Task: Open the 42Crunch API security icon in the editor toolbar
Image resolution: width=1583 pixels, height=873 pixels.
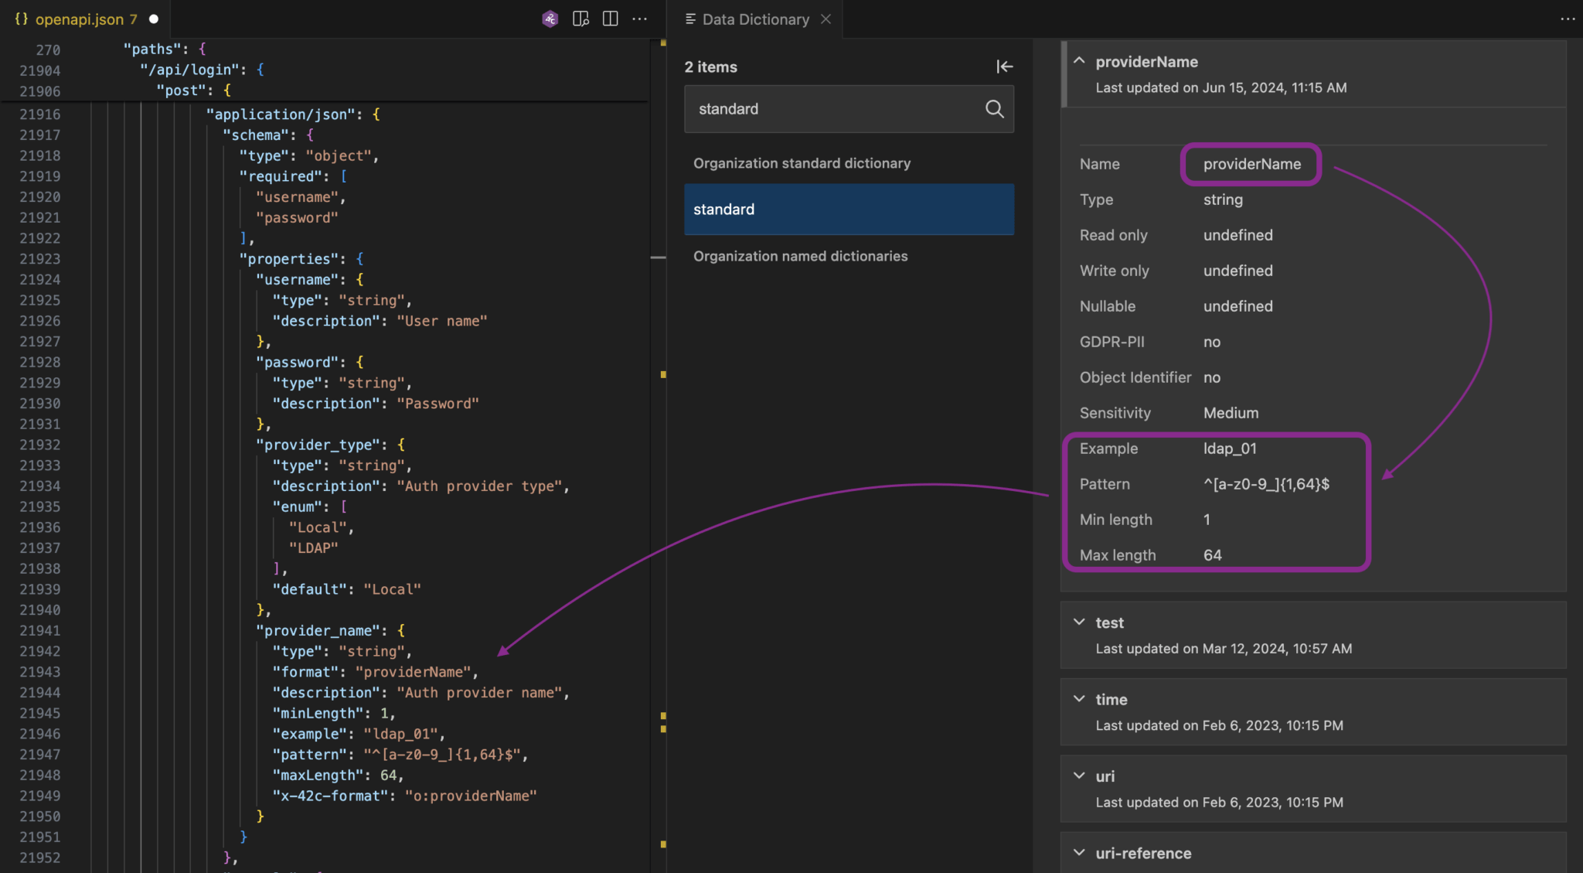Action: (550, 19)
